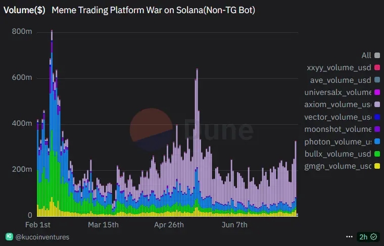
Task: Select the universalx_volume legend label
Action: [x=338, y=92]
